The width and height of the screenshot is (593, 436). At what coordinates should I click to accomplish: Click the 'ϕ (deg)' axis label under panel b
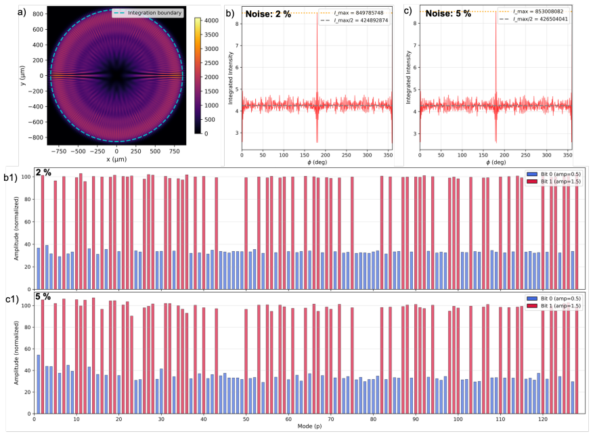coord(317,162)
